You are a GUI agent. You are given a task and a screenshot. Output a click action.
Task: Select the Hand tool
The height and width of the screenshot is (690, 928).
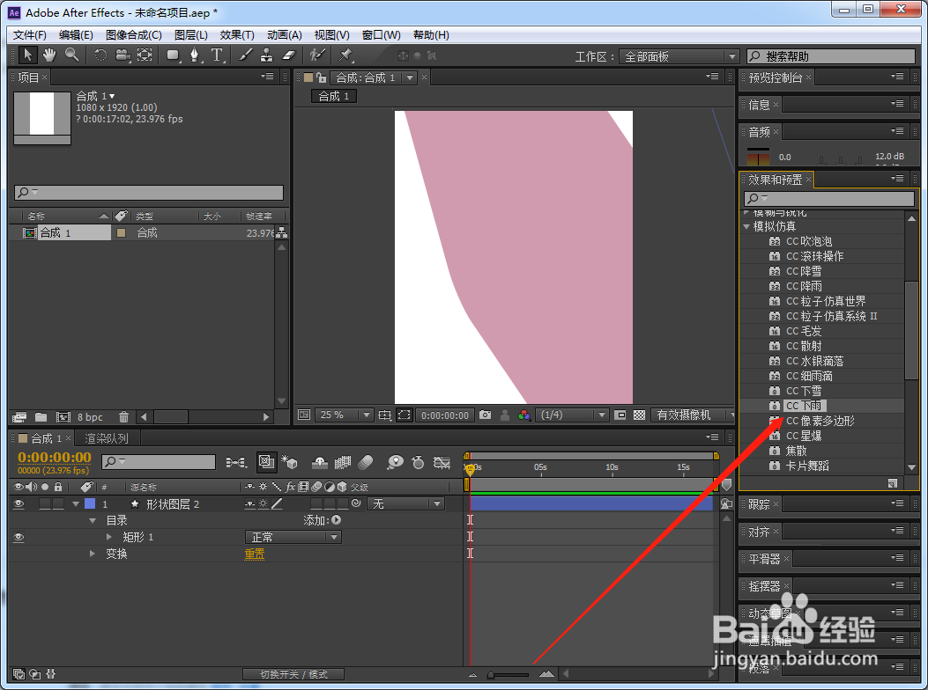49,55
